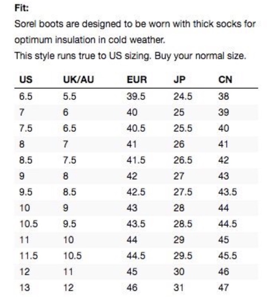Click EUR size 42.5 cell
The width and height of the screenshot is (267, 297).
coord(136,192)
